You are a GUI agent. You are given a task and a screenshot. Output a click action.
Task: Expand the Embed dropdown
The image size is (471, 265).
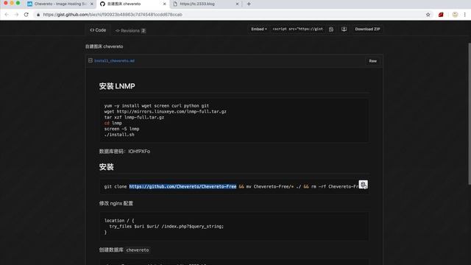point(258,29)
